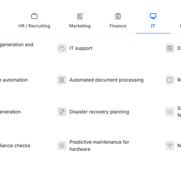Click the chart icon in the right column
The width and height of the screenshot is (181, 177).
(x=170, y=48)
